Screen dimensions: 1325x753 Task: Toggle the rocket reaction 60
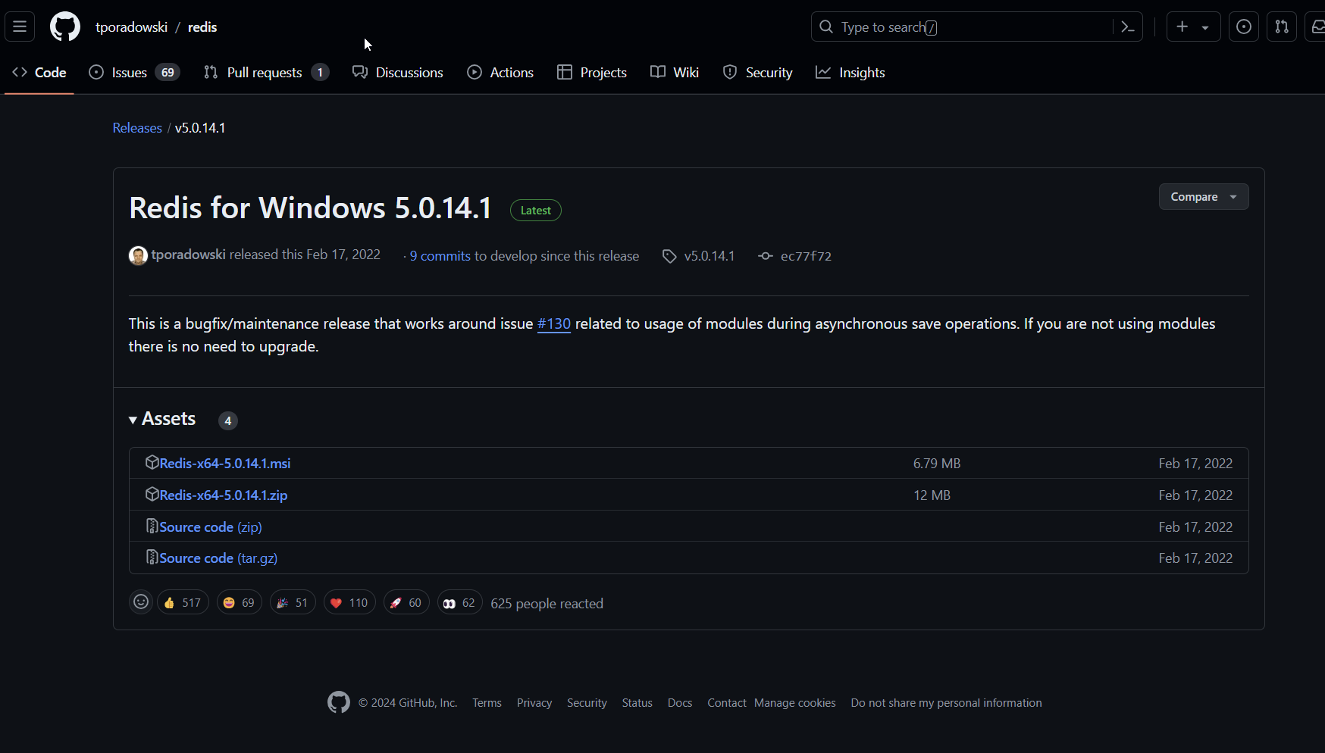[406, 603]
